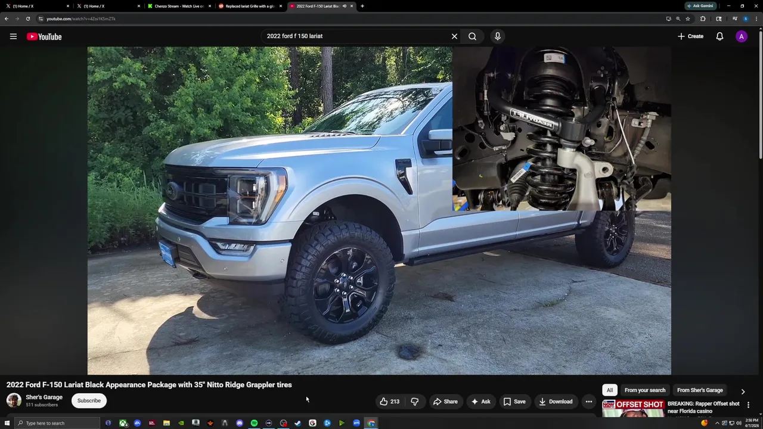Click Ask Gemini button
Image resolution: width=763 pixels, height=429 pixels.
pyautogui.click(x=700, y=6)
